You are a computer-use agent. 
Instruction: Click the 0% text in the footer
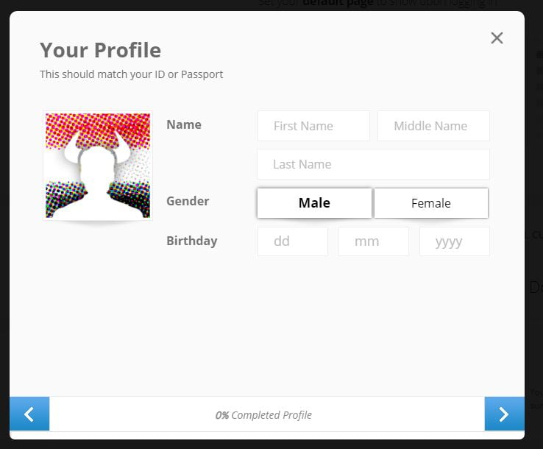[x=222, y=415]
